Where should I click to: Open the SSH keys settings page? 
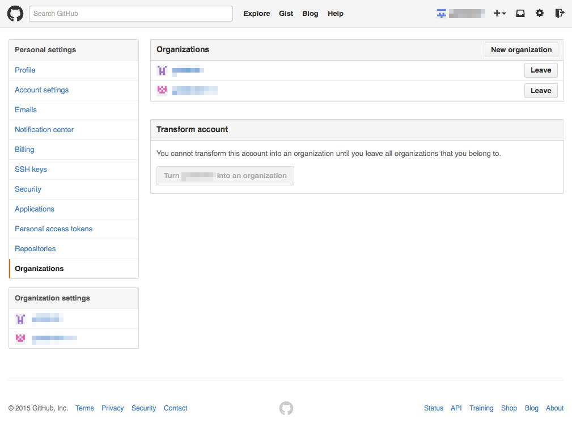click(31, 169)
